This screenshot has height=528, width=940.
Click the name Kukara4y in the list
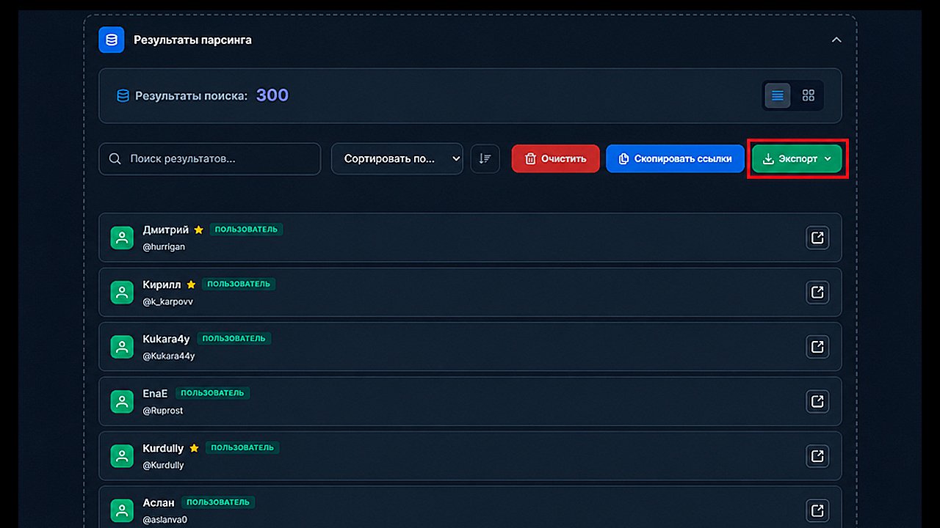click(x=166, y=339)
